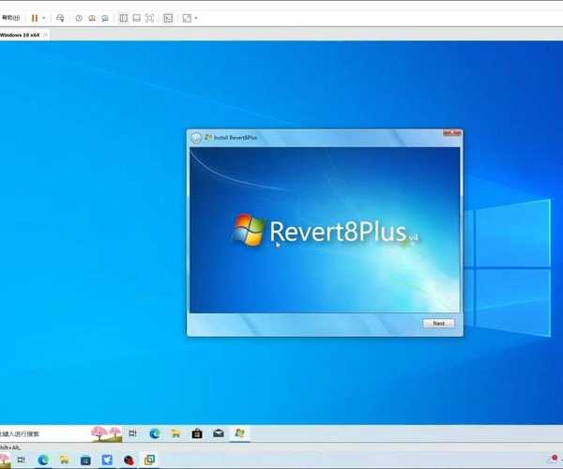563x469 pixels.
Task: Switch to console view icon
Action: (168, 18)
